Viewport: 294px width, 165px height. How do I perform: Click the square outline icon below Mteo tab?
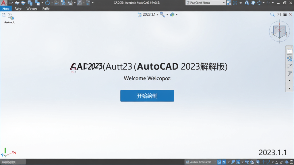tap(3, 15)
